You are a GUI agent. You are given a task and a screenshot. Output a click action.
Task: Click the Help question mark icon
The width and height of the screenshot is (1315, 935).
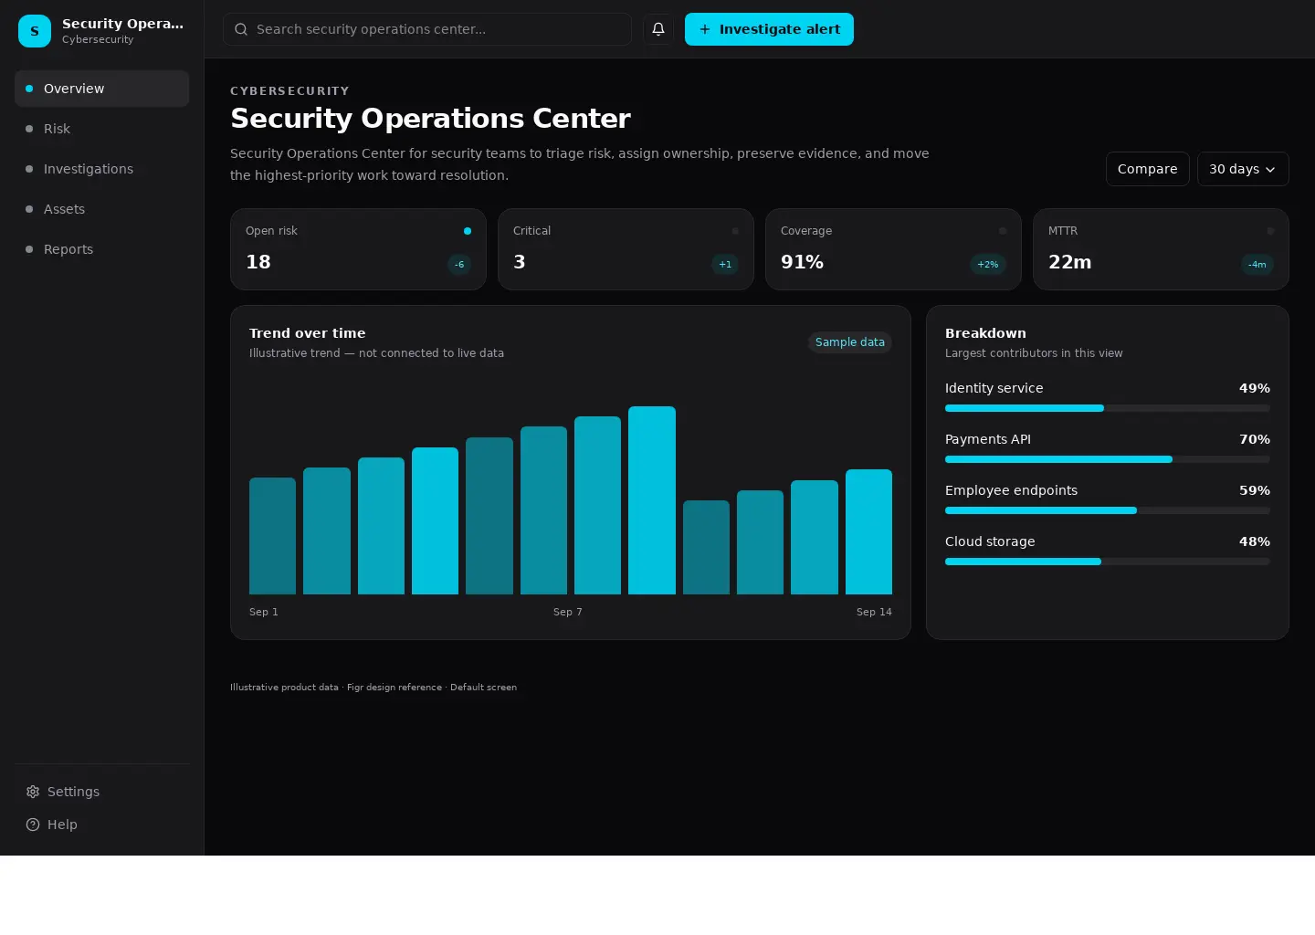click(x=33, y=825)
